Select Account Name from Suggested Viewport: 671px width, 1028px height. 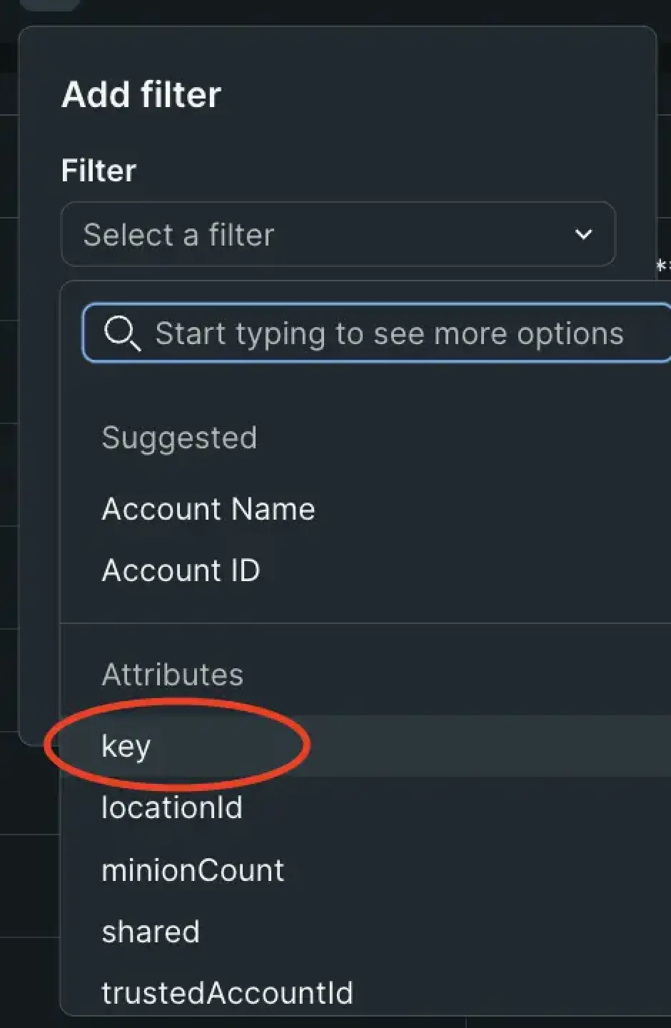coord(208,509)
